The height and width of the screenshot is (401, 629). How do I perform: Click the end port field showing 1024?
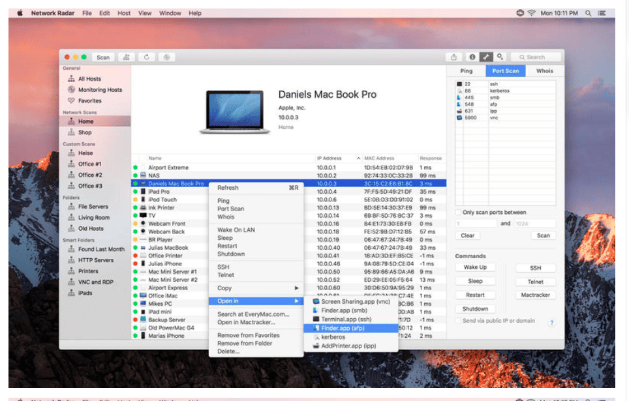coord(535,224)
